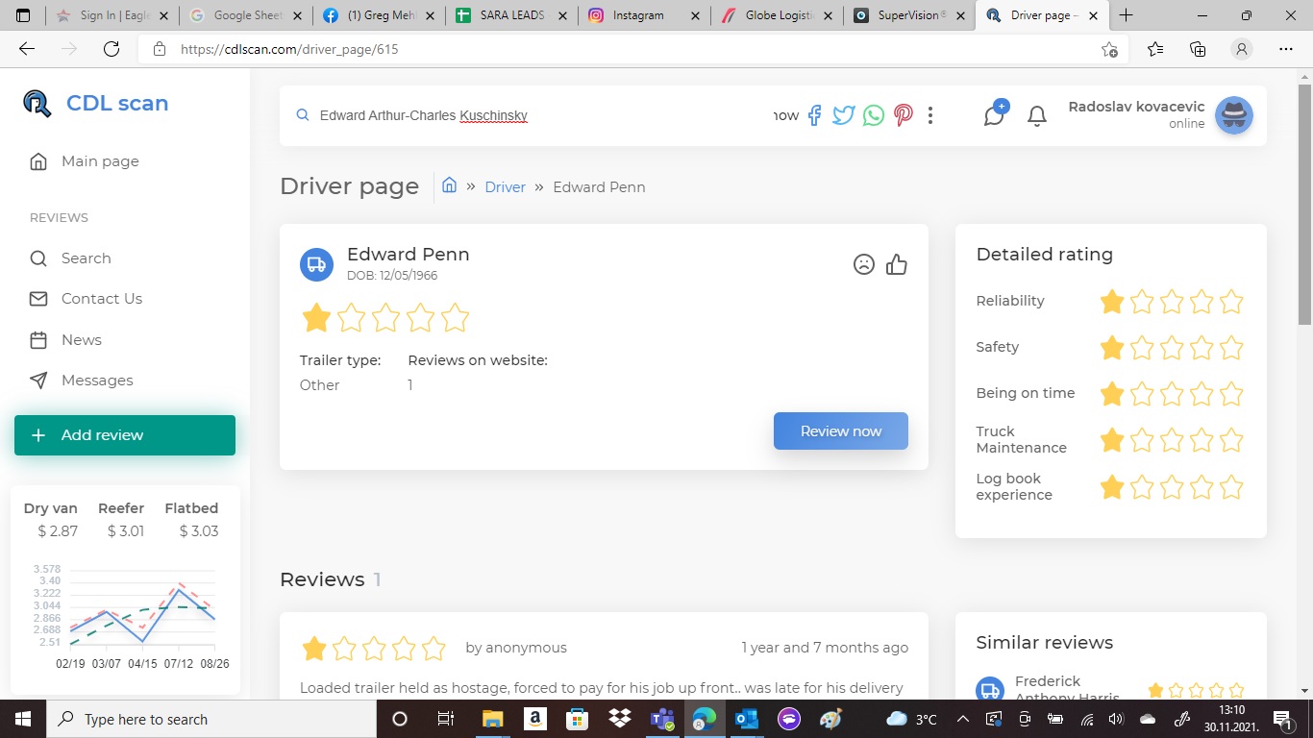
Task: Click the driver search input field
Action: click(x=538, y=115)
